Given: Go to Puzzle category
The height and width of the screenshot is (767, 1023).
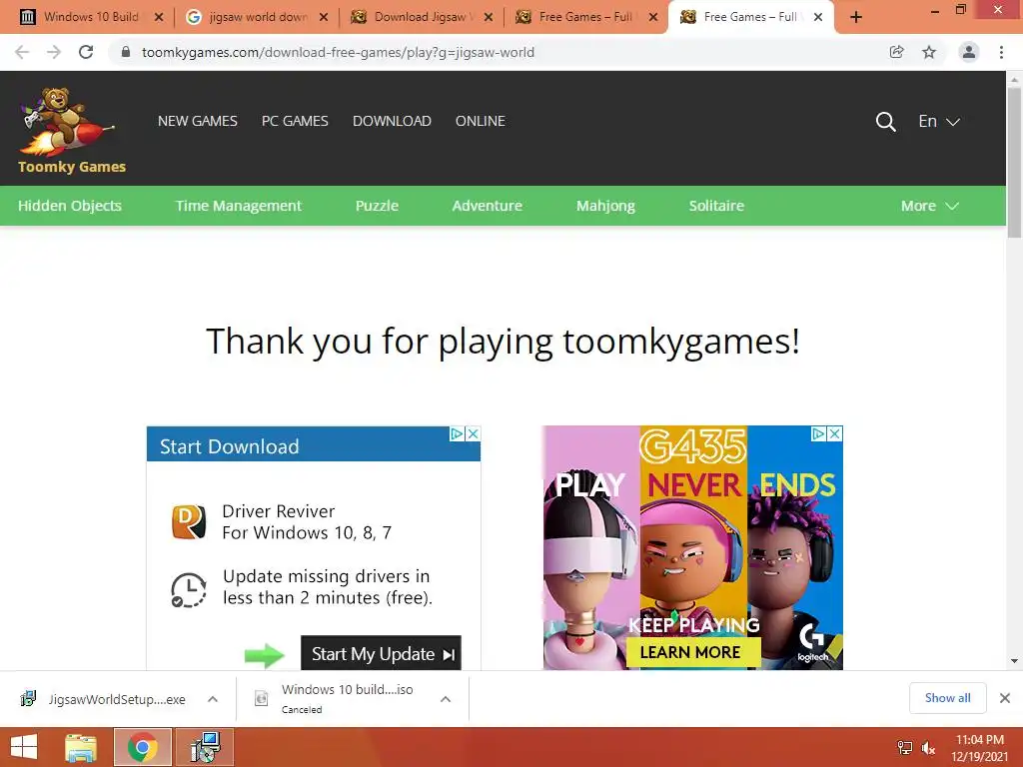Looking at the screenshot, I should click(377, 206).
